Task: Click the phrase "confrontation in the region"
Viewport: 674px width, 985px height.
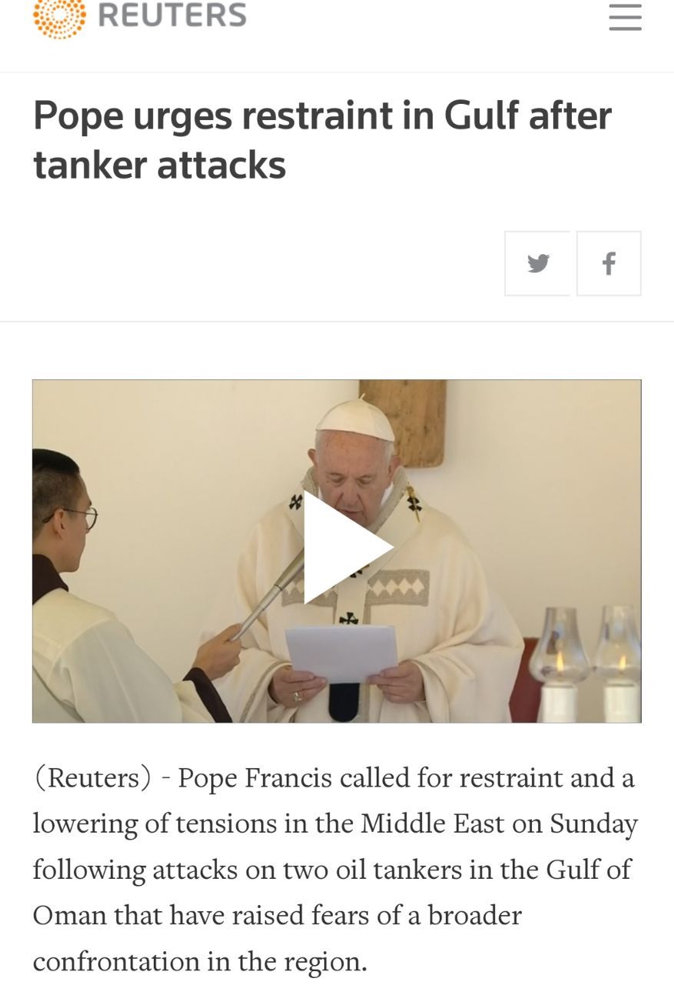Action: (x=200, y=962)
